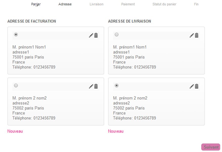Screen dimensions: 222x152
Task: Select prénom 2 nom2 as billing address radio
Action: pyautogui.click(x=16, y=85)
